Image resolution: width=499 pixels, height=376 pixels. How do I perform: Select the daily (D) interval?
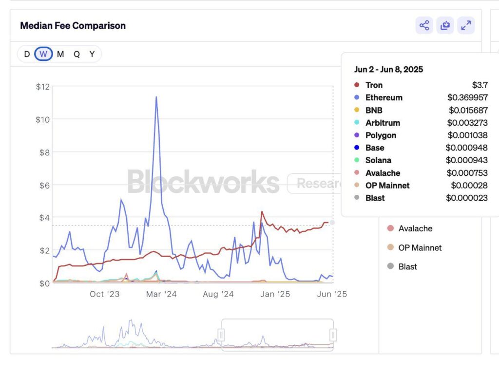pyautogui.click(x=27, y=54)
